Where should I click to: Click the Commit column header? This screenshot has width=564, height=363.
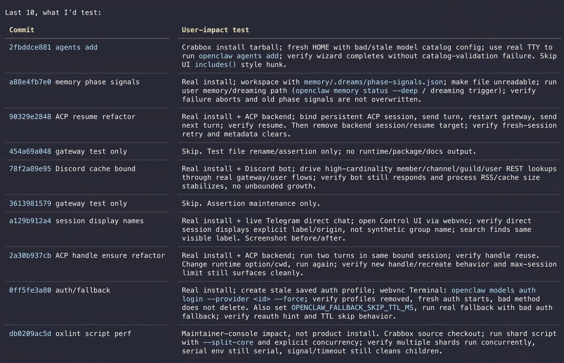coord(22,30)
